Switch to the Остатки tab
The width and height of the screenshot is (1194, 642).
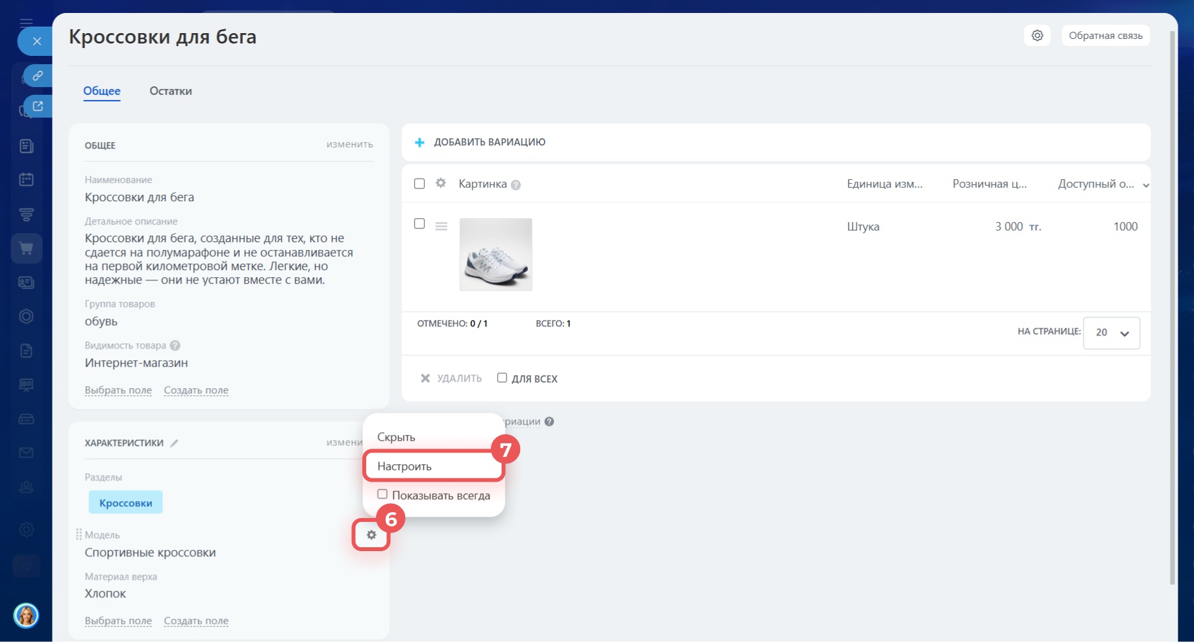click(x=171, y=91)
